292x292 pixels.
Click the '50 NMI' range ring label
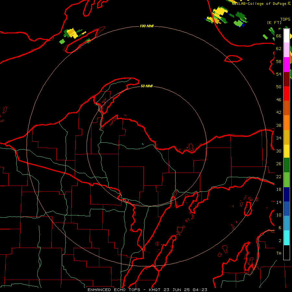[147, 86]
